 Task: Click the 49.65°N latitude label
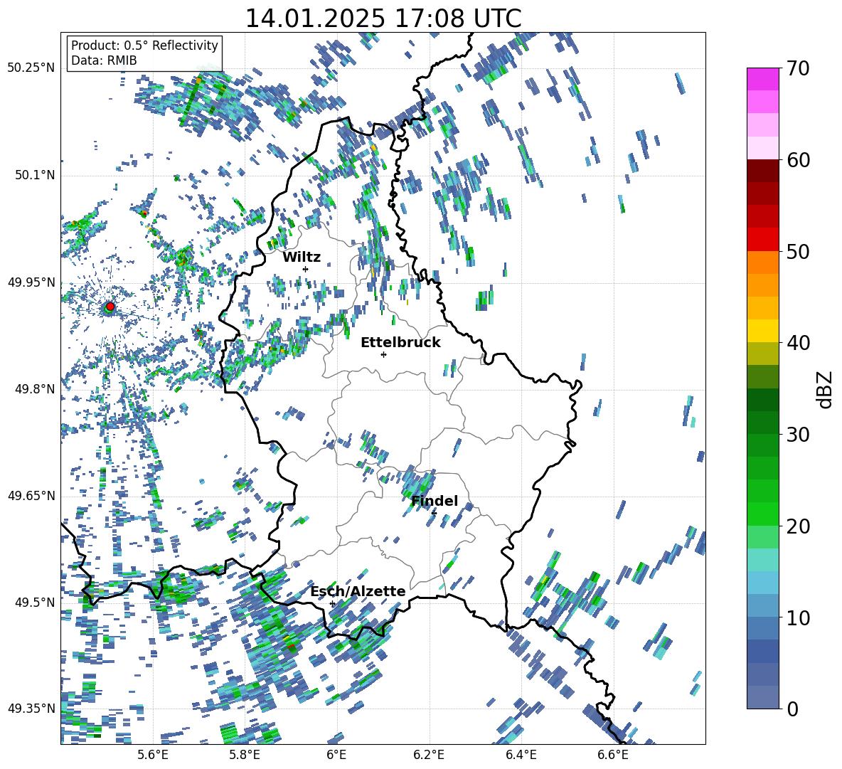[x=31, y=496]
